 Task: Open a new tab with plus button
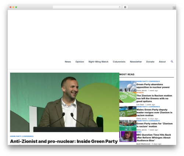click(174, 8)
